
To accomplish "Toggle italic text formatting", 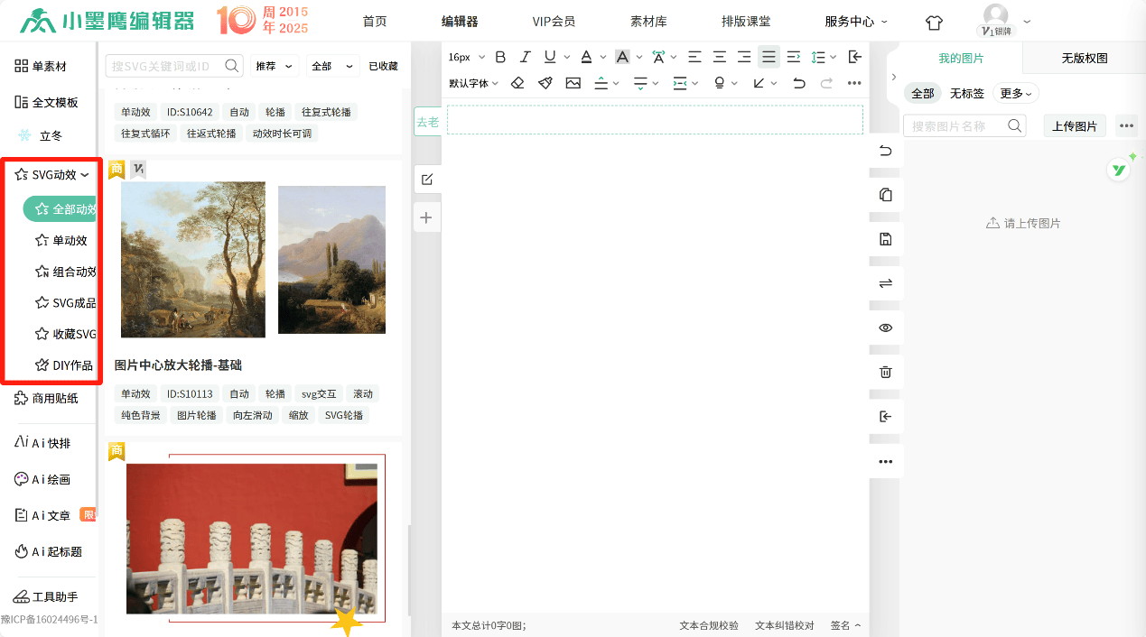I will pyautogui.click(x=525, y=57).
